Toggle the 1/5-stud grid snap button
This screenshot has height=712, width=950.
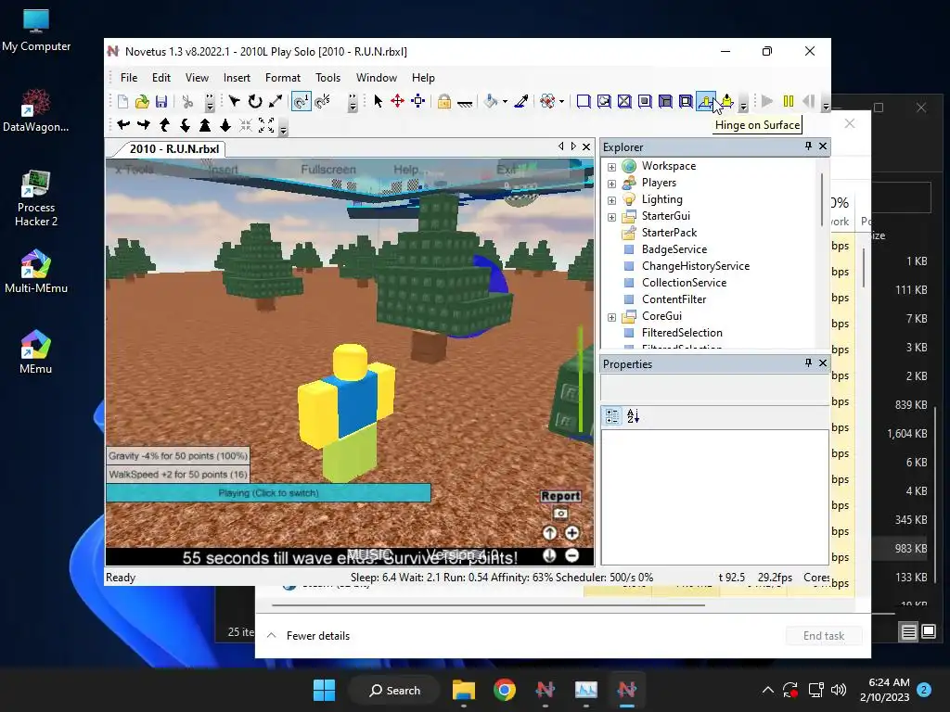pyautogui.click(x=322, y=102)
